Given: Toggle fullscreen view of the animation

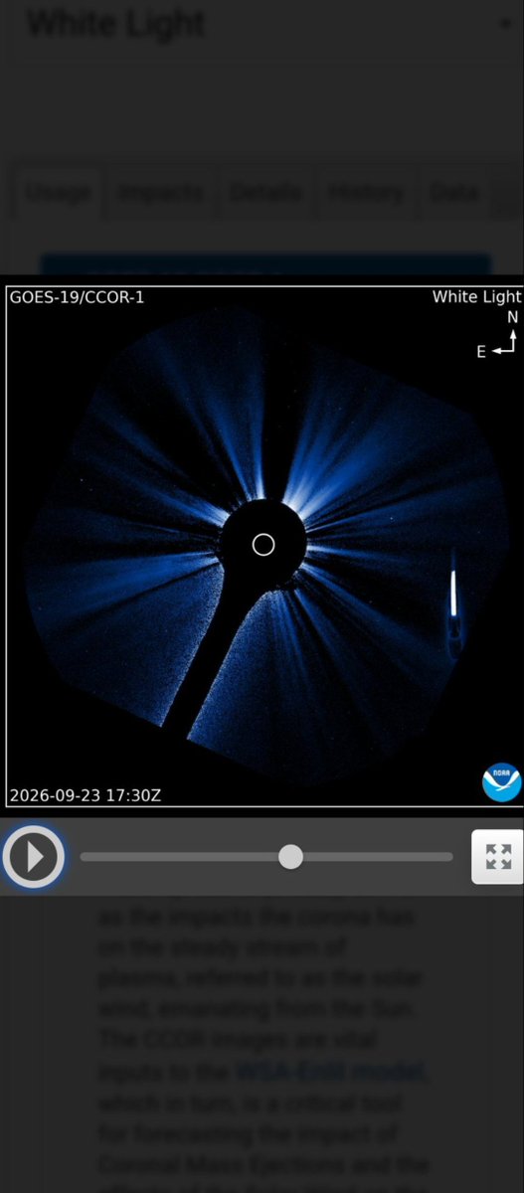Looking at the screenshot, I should point(497,856).
